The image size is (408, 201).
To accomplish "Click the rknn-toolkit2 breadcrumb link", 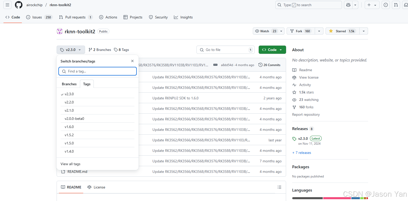I will [x=60, y=5].
